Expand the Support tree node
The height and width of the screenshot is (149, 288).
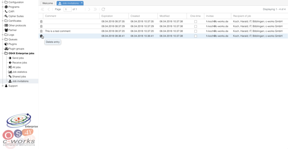pyautogui.click(x=2, y=86)
